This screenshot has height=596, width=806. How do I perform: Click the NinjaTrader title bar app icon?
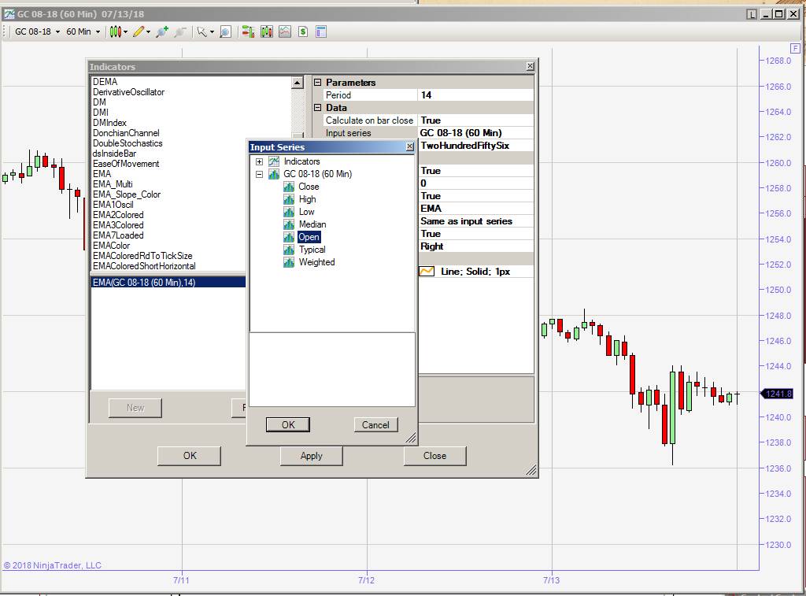coord(9,14)
